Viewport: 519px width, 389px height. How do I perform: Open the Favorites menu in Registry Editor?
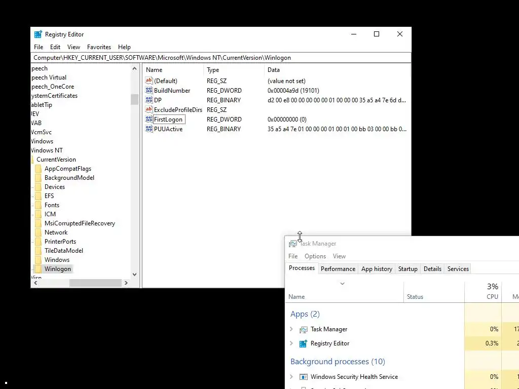[99, 47]
